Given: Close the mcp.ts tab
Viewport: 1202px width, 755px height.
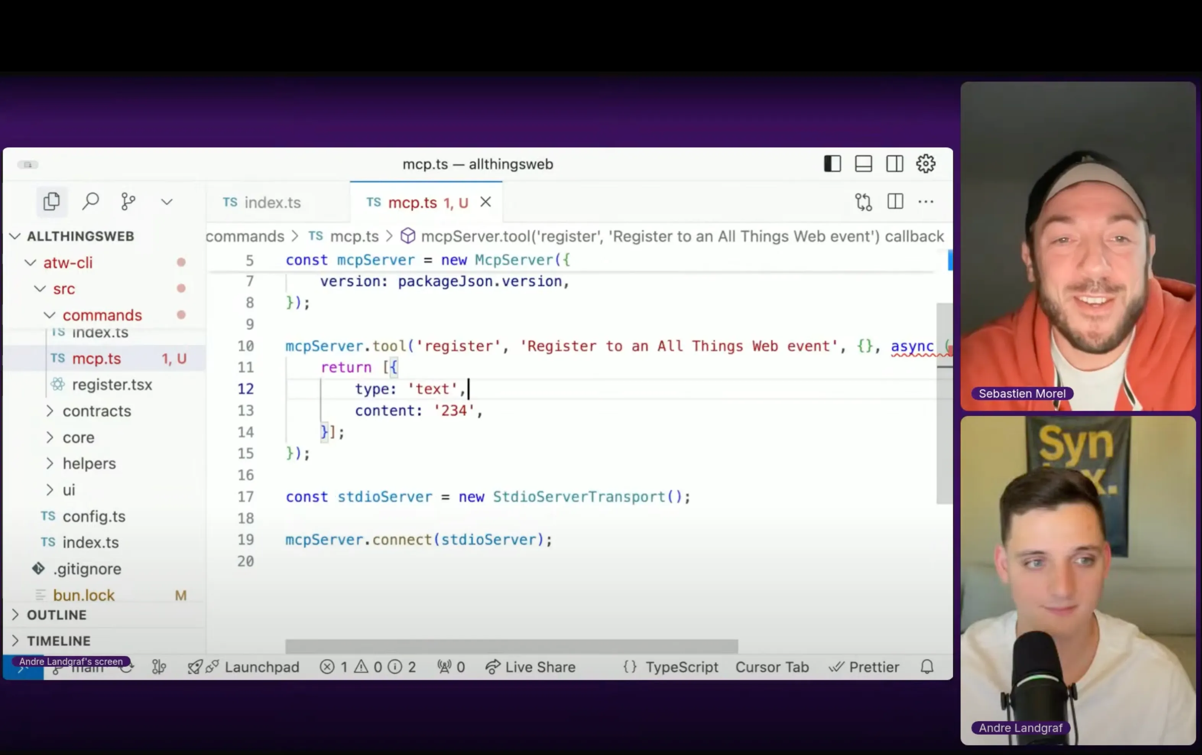Looking at the screenshot, I should [x=485, y=202].
